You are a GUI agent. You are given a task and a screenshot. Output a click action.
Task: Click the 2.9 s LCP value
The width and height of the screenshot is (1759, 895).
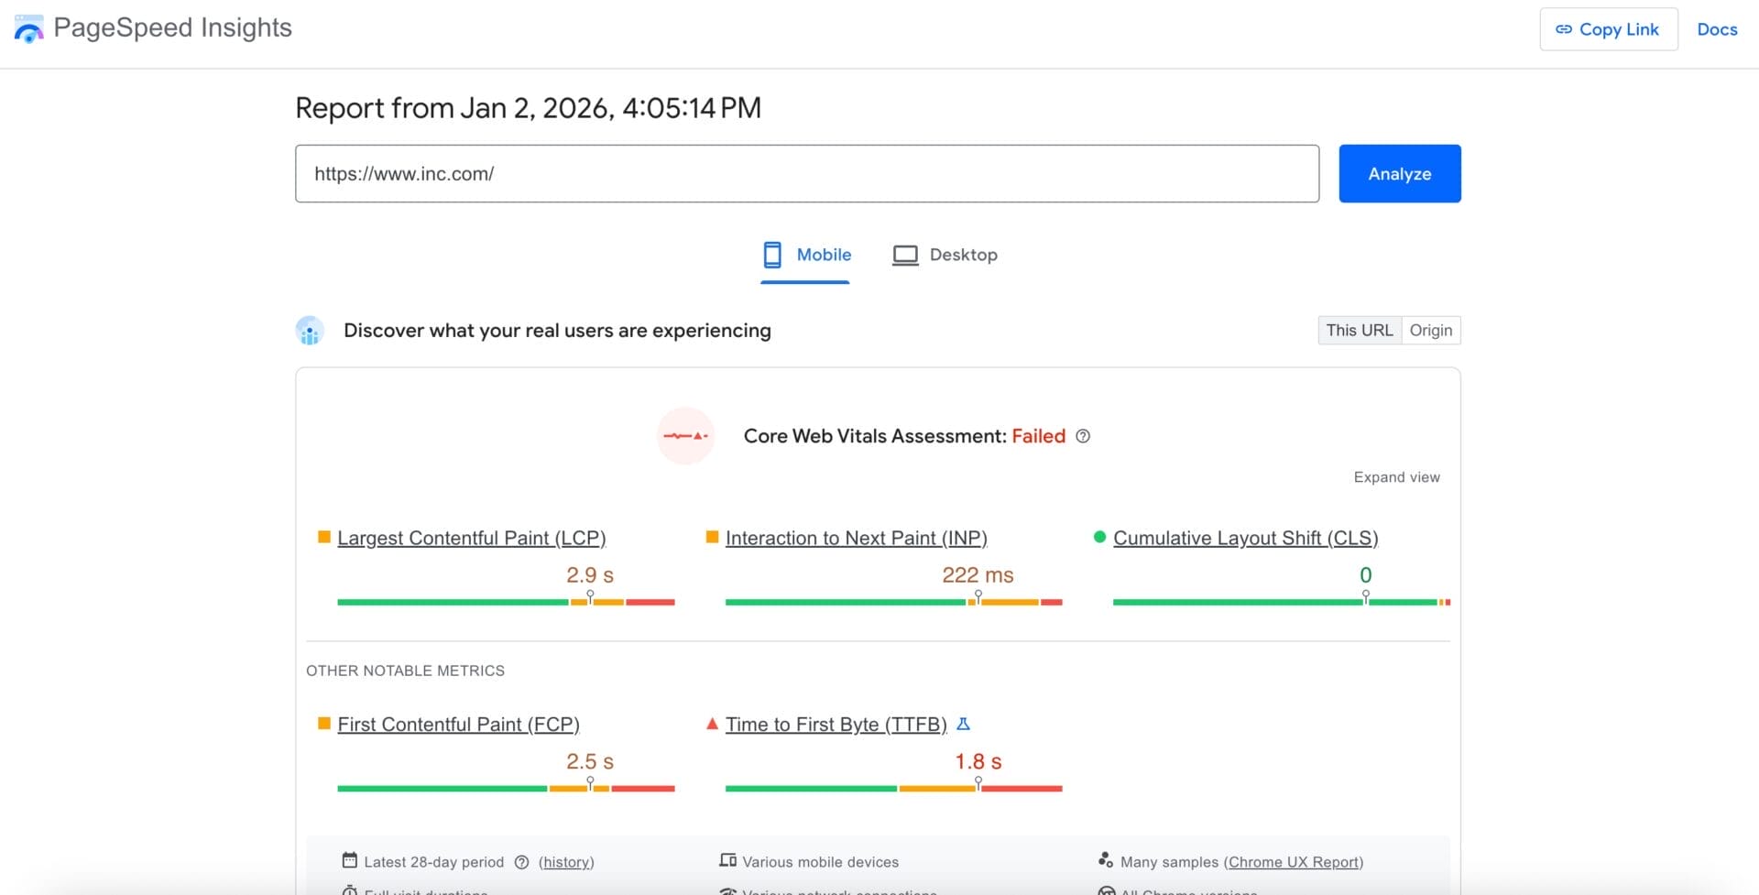tap(590, 575)
